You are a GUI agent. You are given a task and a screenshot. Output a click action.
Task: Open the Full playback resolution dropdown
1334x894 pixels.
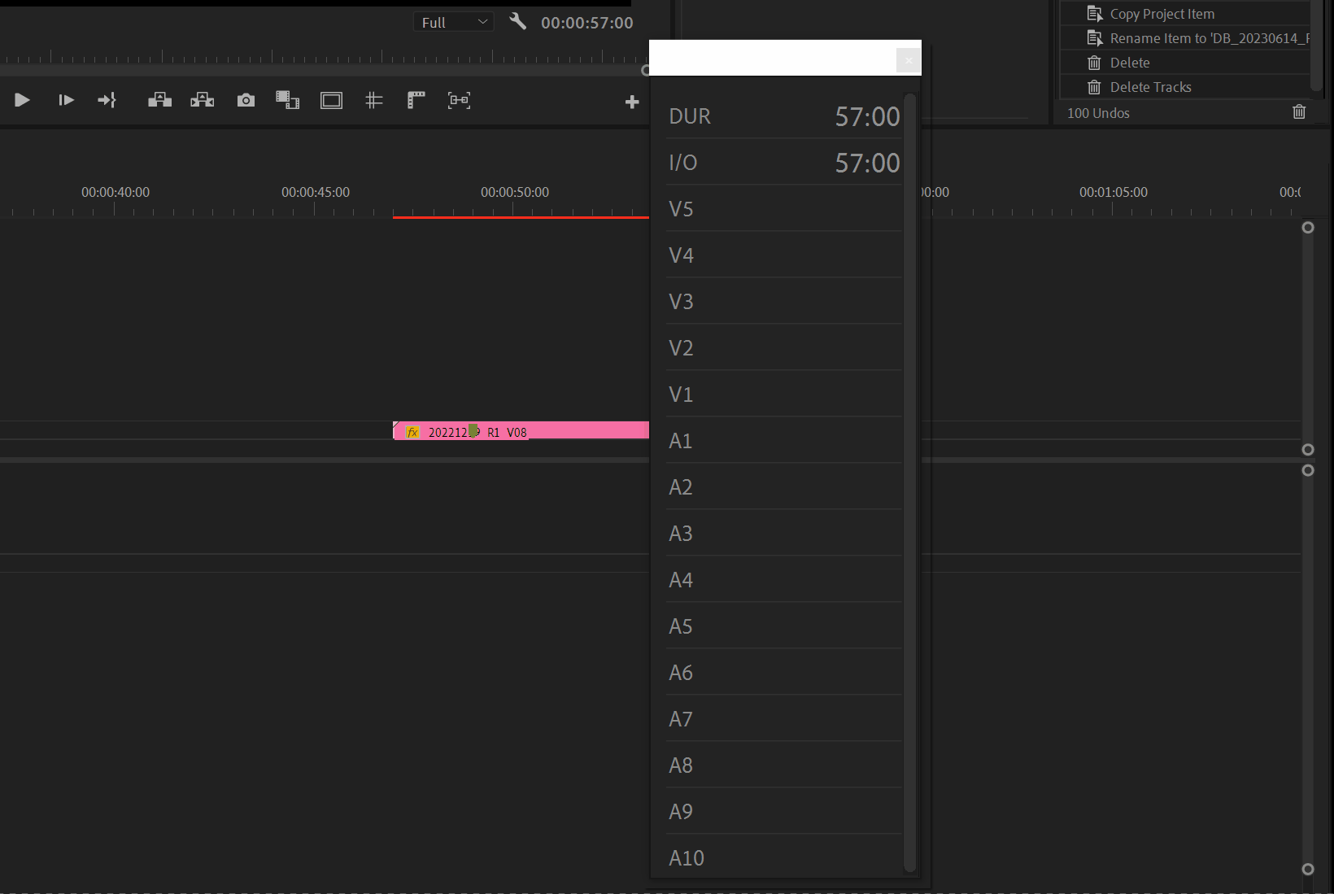pos(453,22)
